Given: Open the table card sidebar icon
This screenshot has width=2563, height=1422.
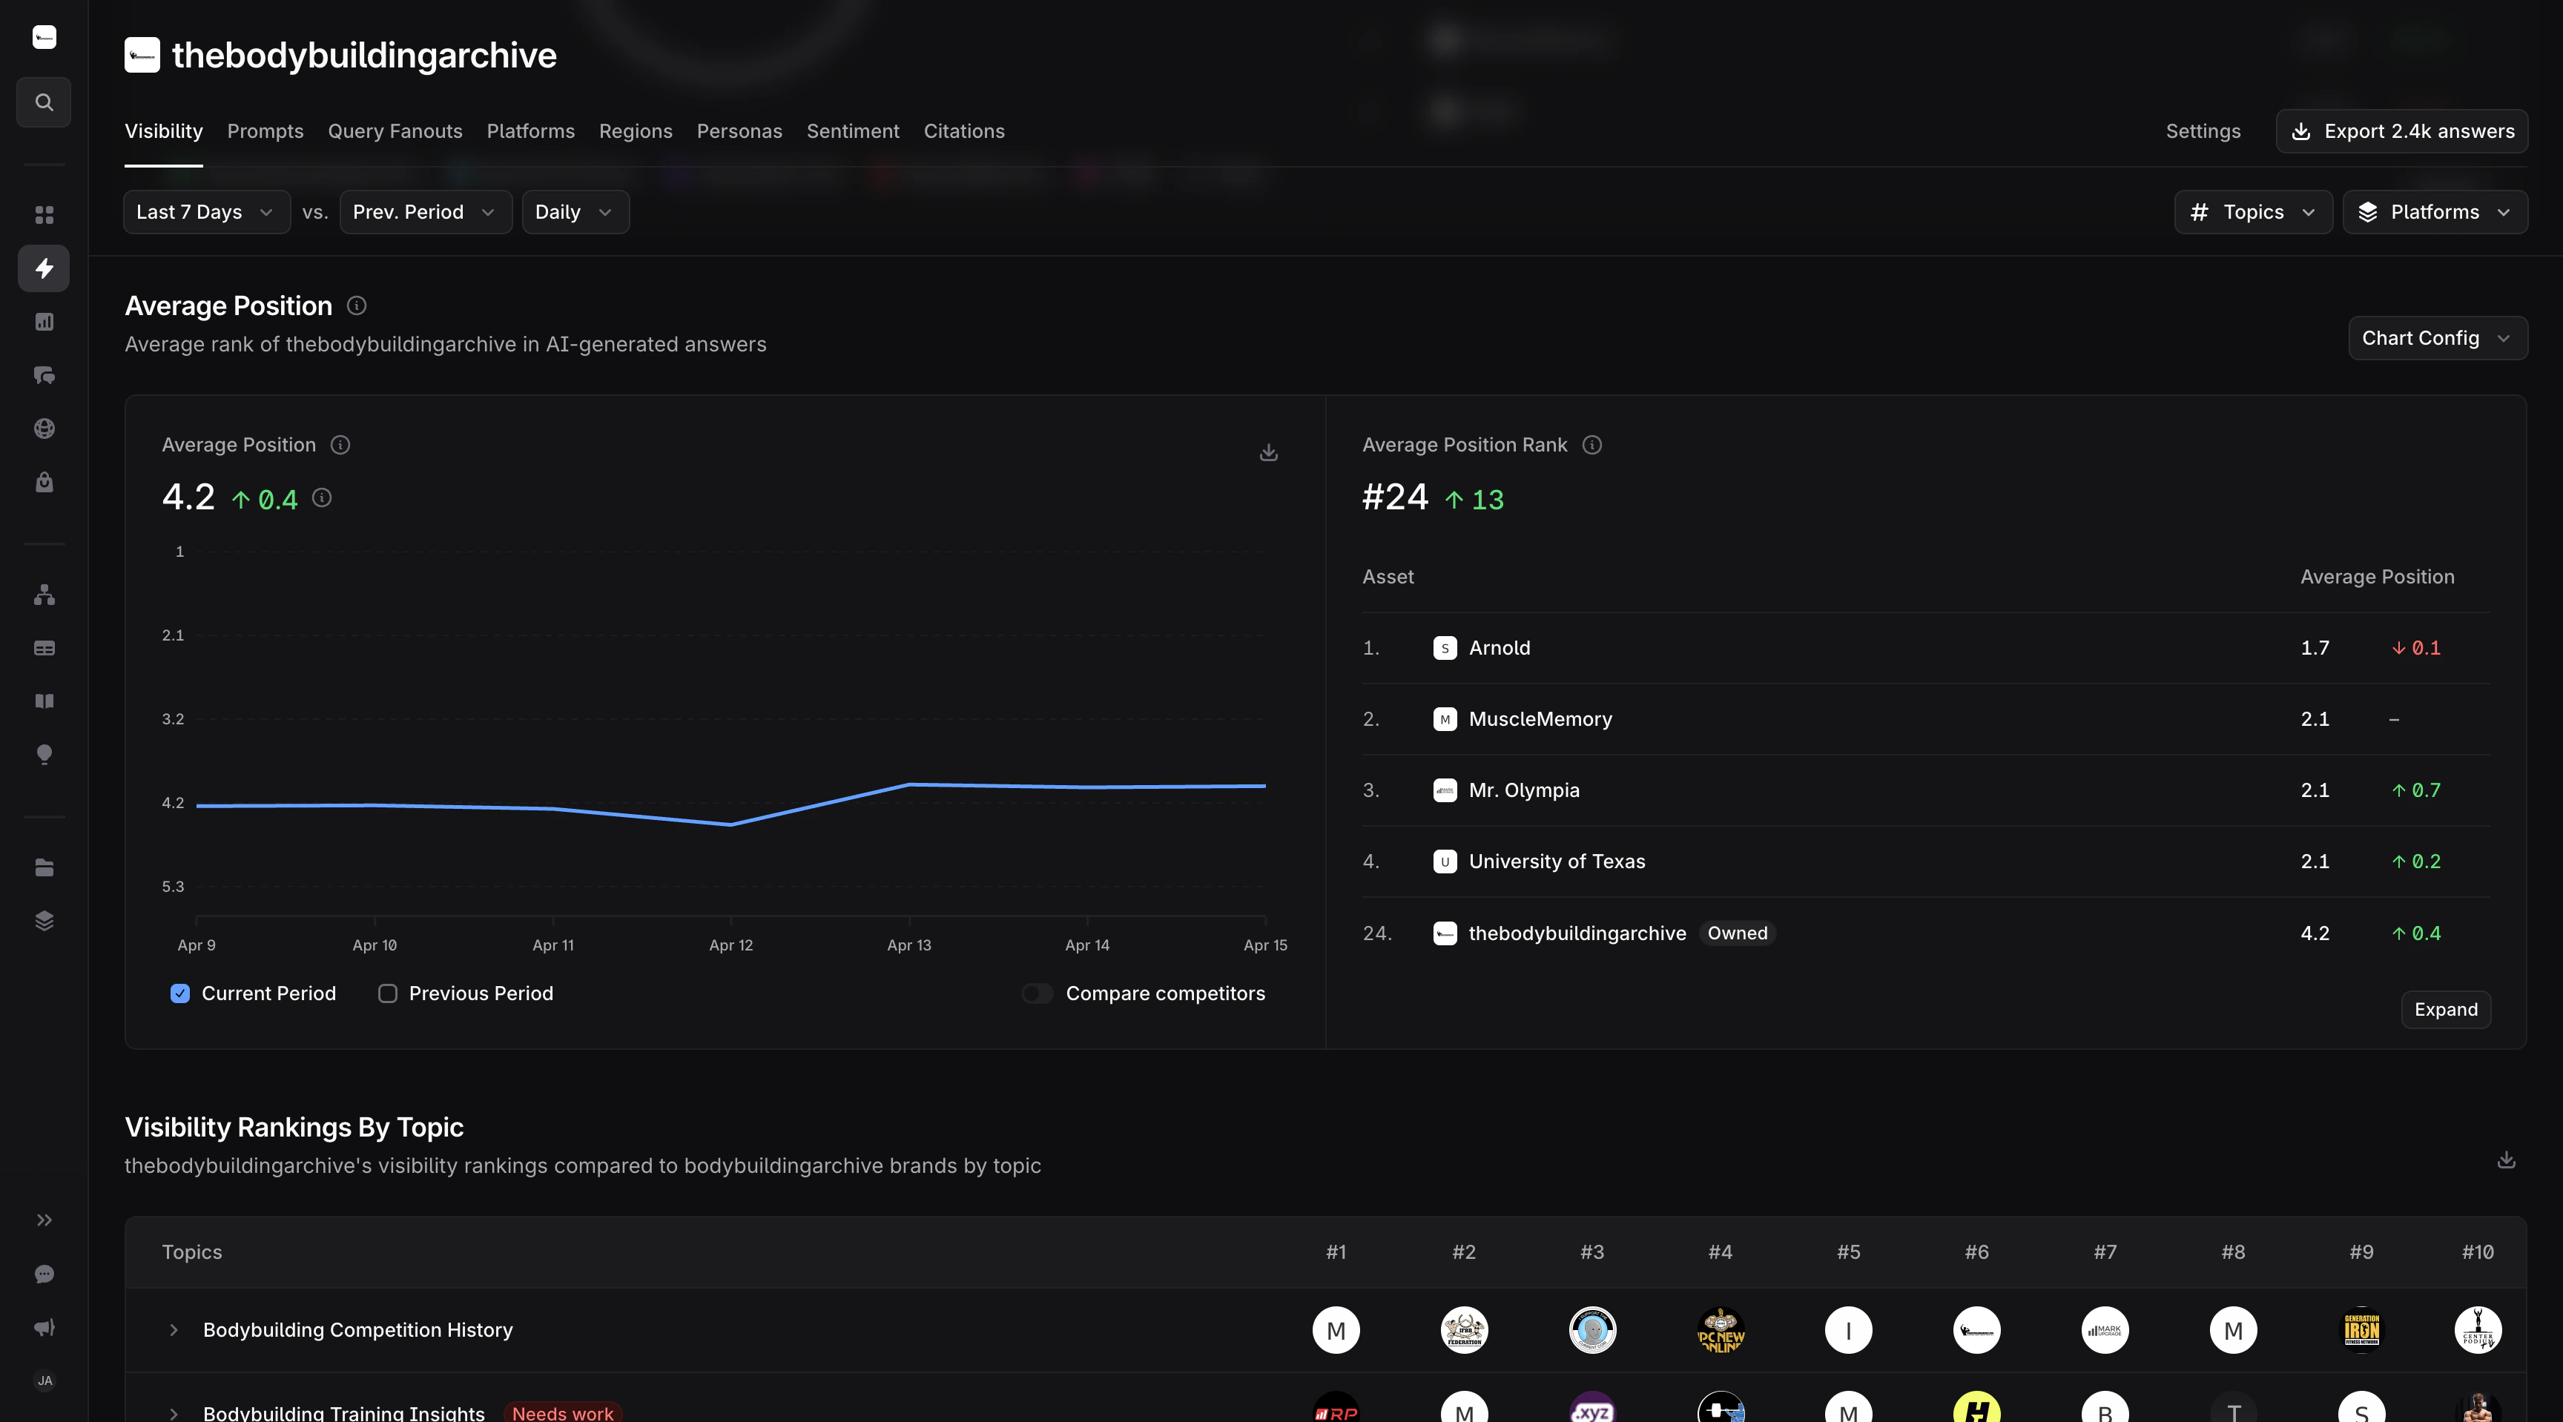Looking at the screenshot, I should pyautogui.click(x=44, y=649).
